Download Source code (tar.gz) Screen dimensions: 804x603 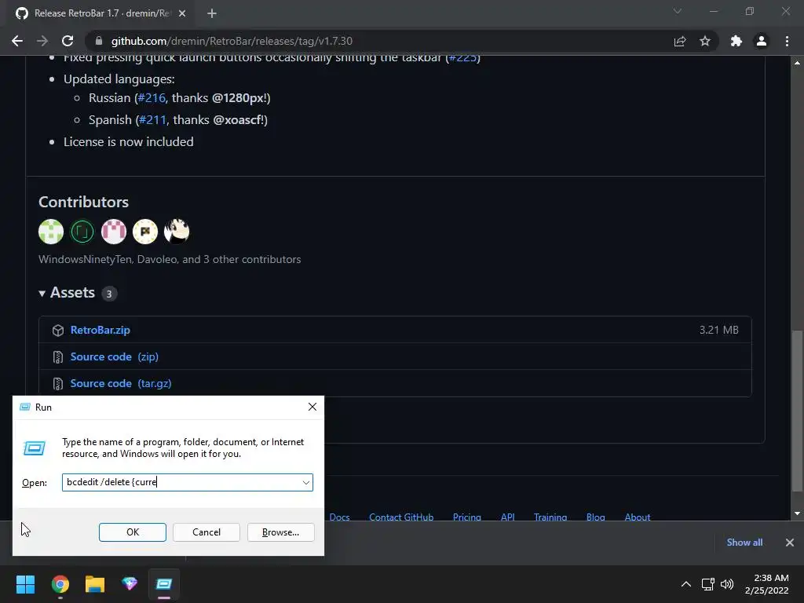pyautogui.click(x=120, y=383)
